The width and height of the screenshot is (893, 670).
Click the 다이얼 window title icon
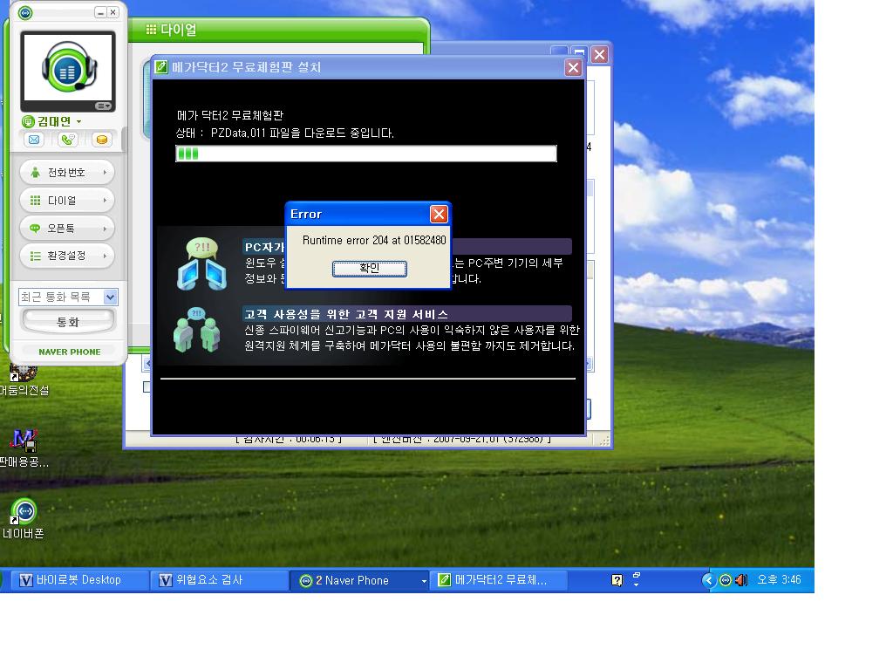pos(151,29)
